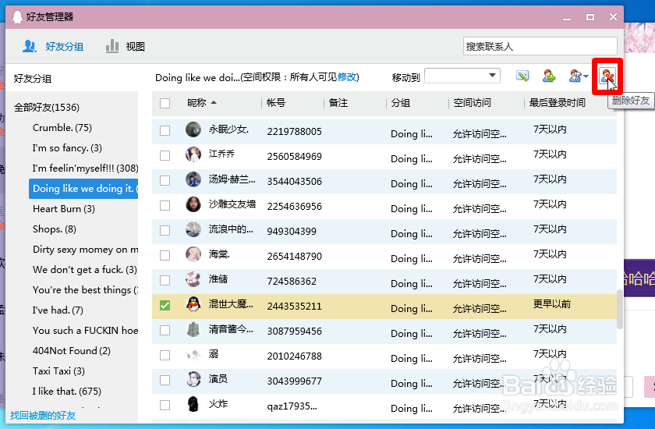This screenshot has height=429, width=655.
Task: Click the 搜索联系人 search field
Action: 540,46
